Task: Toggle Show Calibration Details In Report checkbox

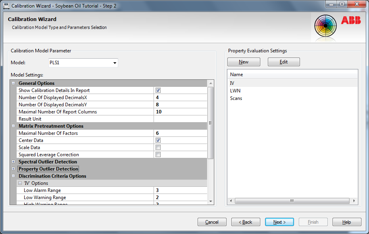Action: click(158, 90)
